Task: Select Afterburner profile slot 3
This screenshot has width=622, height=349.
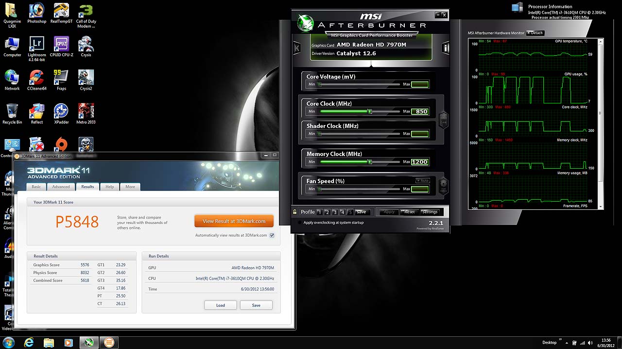Action: point(335,212)
